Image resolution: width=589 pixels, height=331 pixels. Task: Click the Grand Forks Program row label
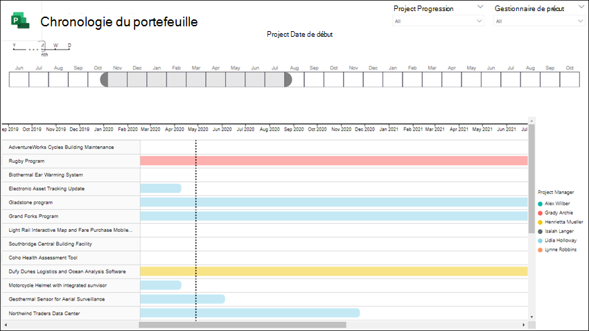point(33,217)
